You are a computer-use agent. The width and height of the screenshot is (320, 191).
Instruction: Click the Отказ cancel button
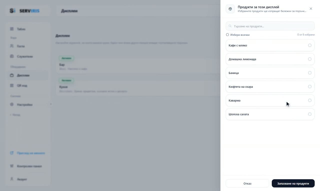pos(247,183)
